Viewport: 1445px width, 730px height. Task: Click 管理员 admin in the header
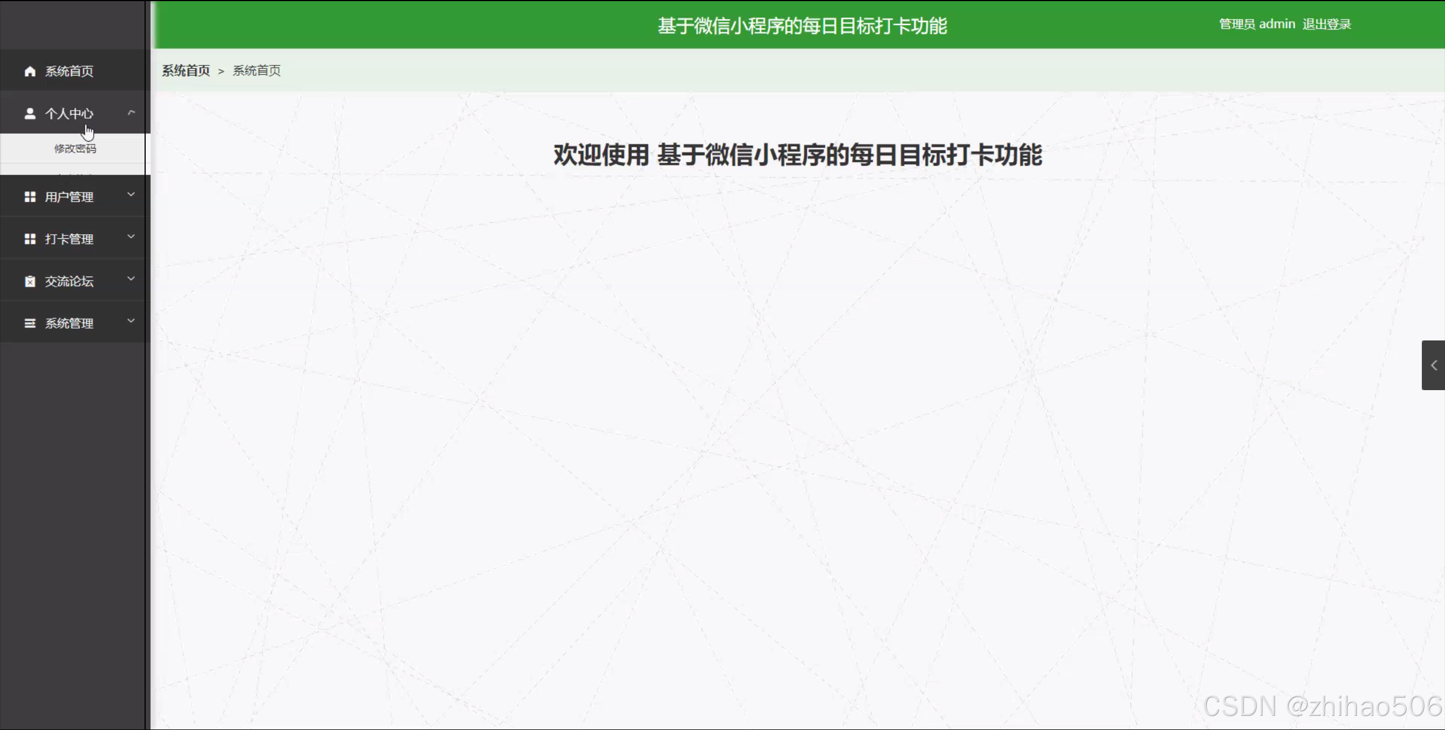[x=1257, y=24]
